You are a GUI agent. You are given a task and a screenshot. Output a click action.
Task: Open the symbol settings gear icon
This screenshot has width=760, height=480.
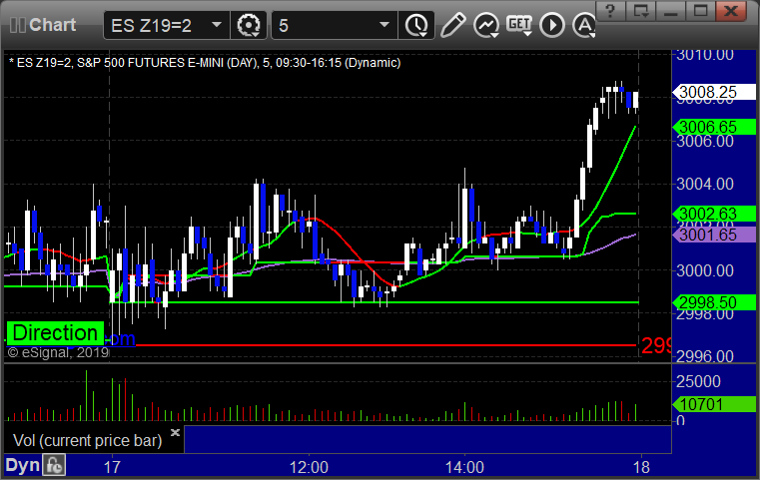[248, 25]
